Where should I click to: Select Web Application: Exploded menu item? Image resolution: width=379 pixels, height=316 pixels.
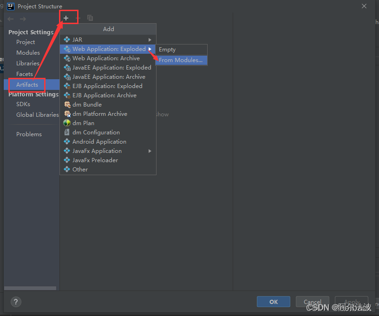point(108,49)
